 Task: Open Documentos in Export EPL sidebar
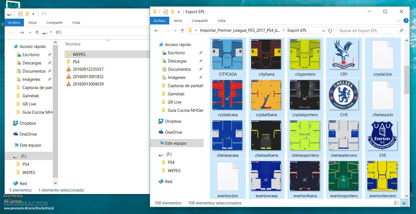179,69
